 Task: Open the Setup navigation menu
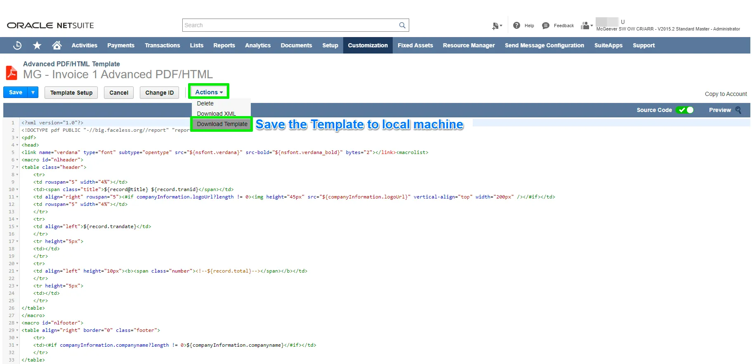pos(330,45)
